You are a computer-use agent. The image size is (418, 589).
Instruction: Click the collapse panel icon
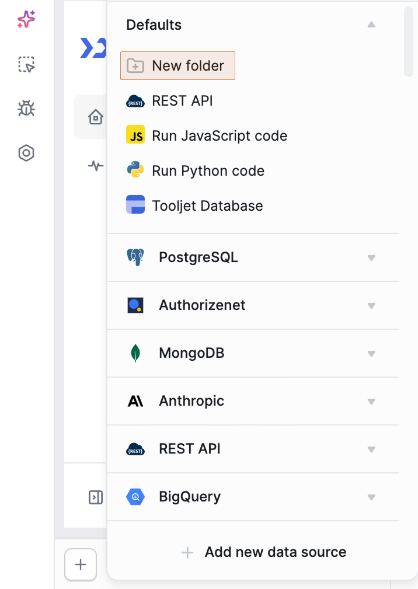point(95,497)
